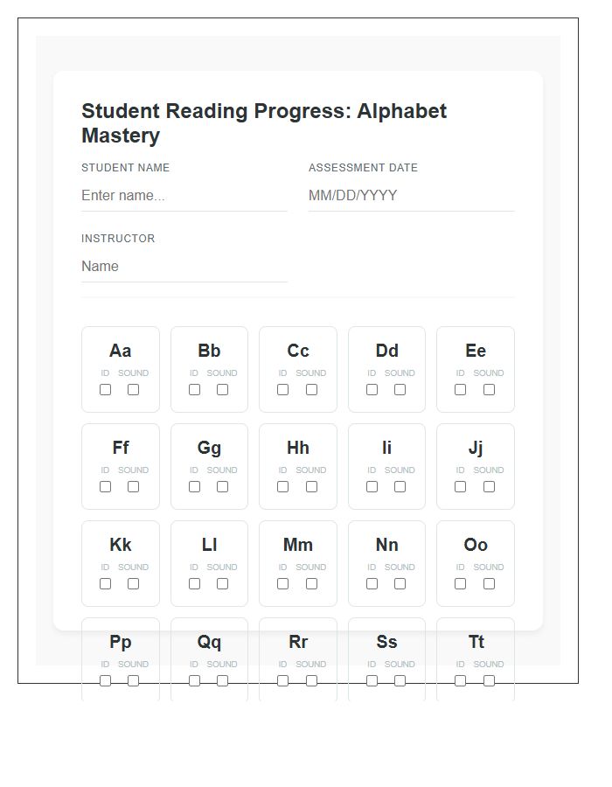Check the ID box for letter Gg
Viewport: 612px width, 787px height.
[194, 487]
